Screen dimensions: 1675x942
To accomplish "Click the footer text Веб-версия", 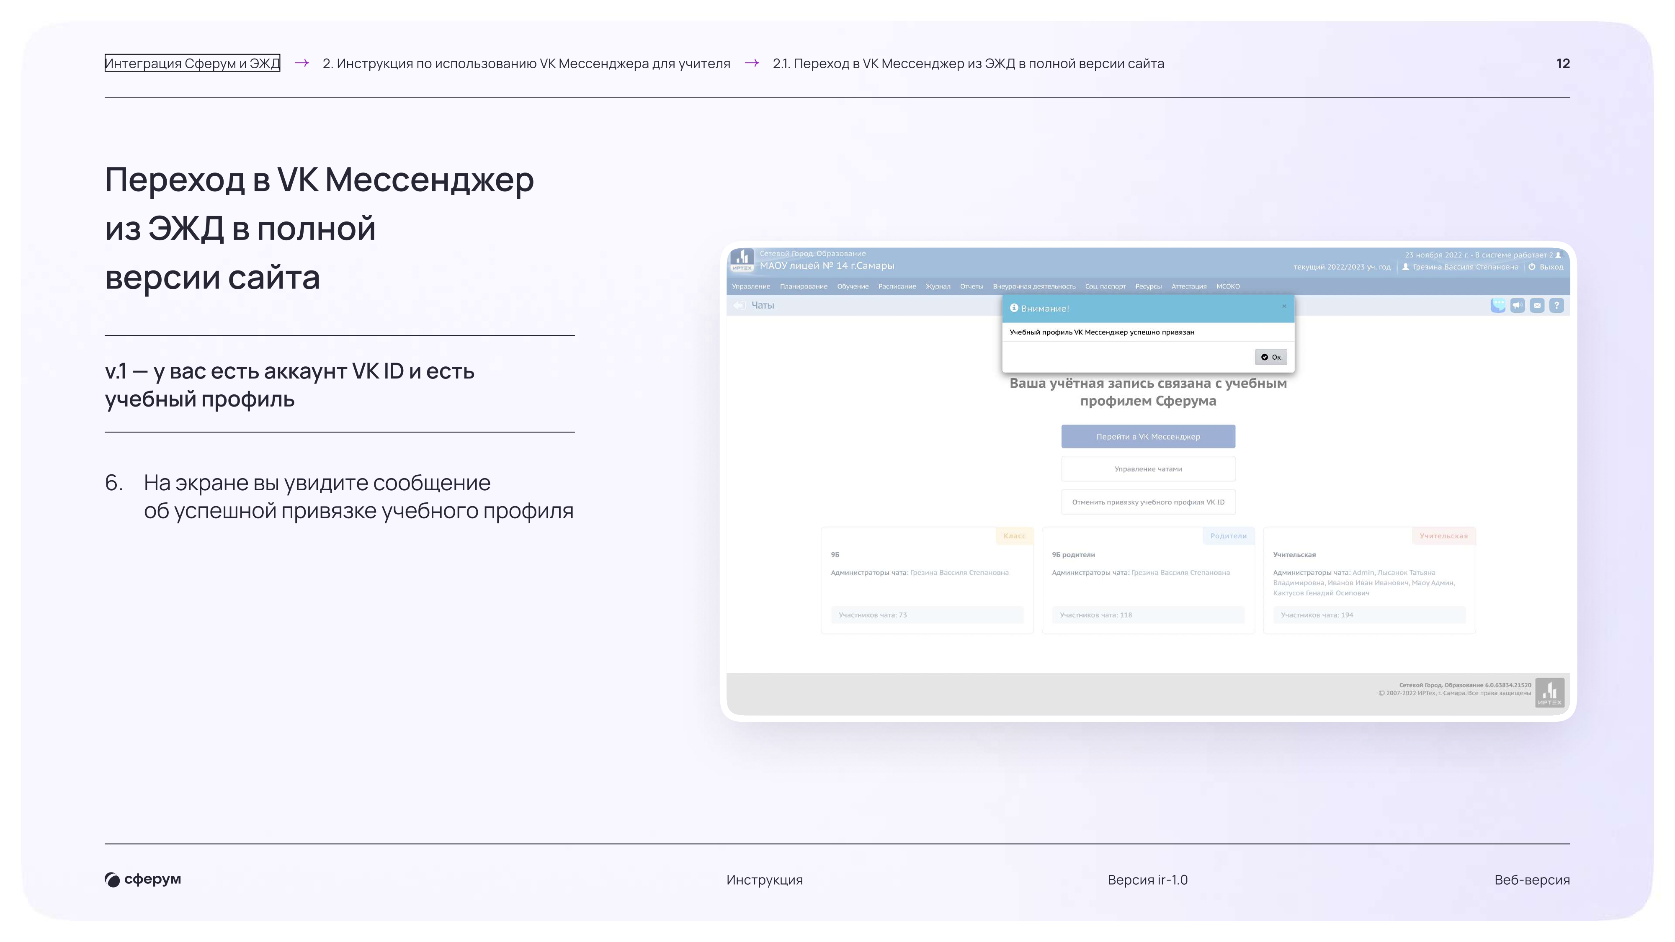I will pyautogui.click(x=1532, y=880).
